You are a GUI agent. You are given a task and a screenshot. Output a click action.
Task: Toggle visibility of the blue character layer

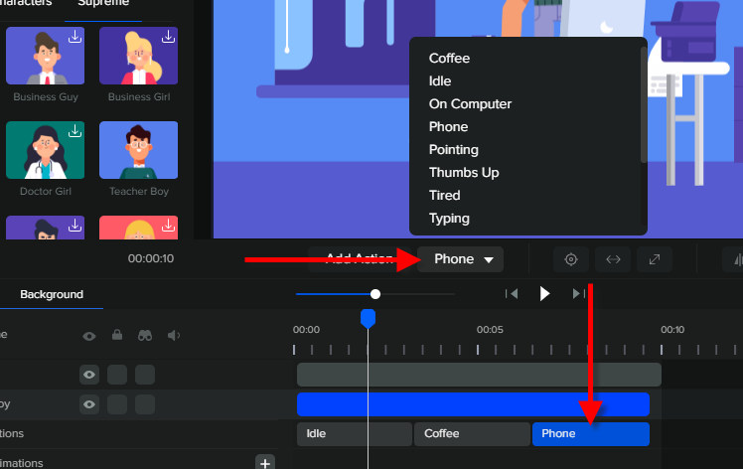coord(89,404)
